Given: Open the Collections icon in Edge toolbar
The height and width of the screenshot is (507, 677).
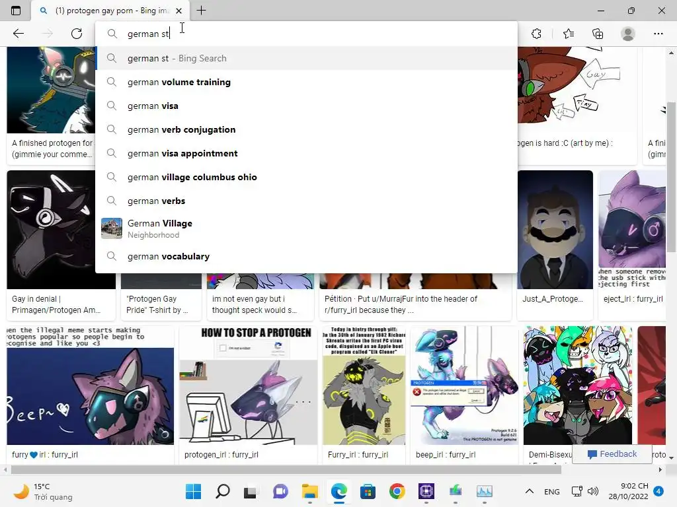Looking at the screenshot, I should 598,34.
